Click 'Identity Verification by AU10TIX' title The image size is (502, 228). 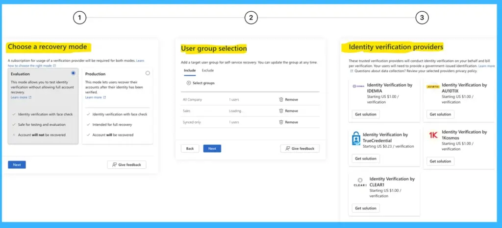point(465,88)
